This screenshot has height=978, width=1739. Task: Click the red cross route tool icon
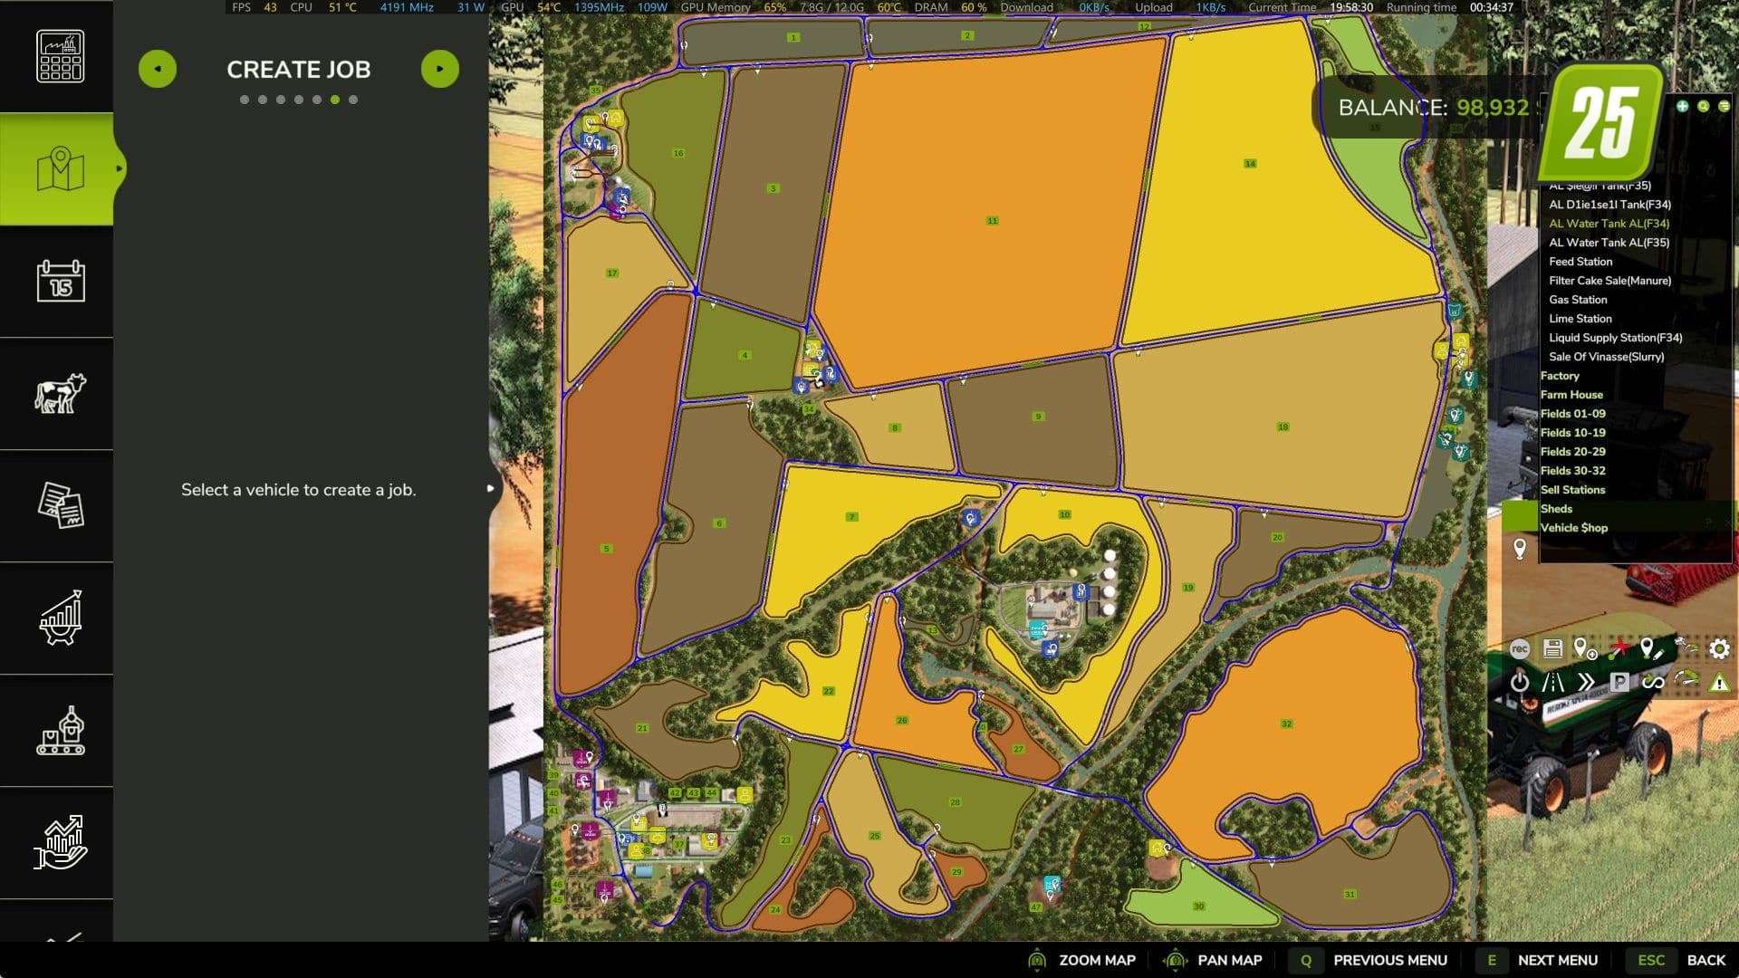(x=1619, y=648)
